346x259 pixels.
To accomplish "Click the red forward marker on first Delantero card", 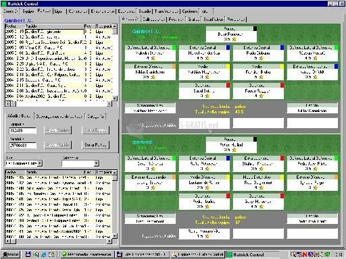I will 228,85.
